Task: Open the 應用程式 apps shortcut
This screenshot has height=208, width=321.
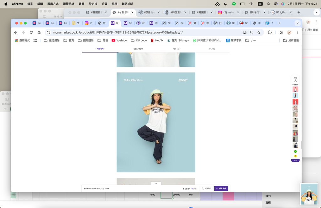Action: coord(22,40)
